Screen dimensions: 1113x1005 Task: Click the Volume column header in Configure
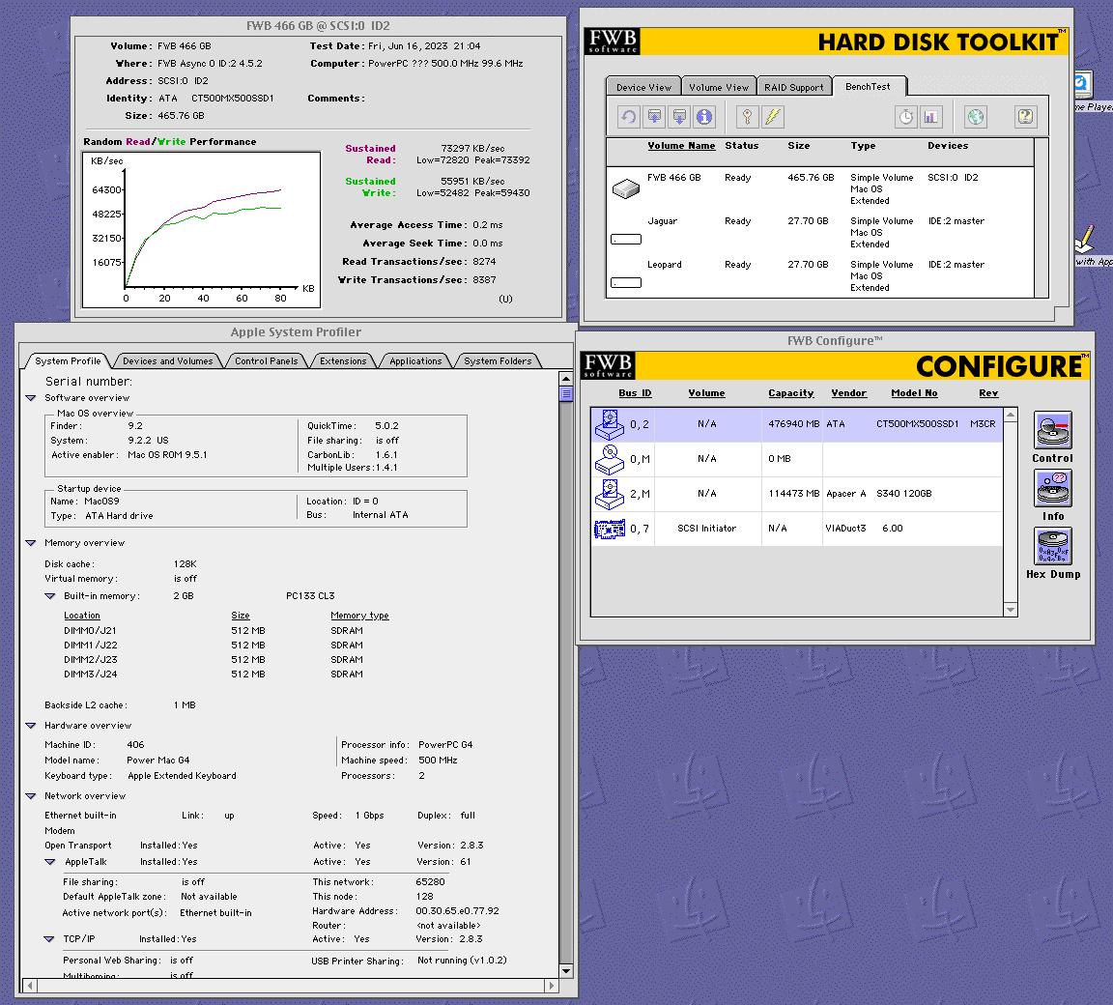(x=706, y=393)
